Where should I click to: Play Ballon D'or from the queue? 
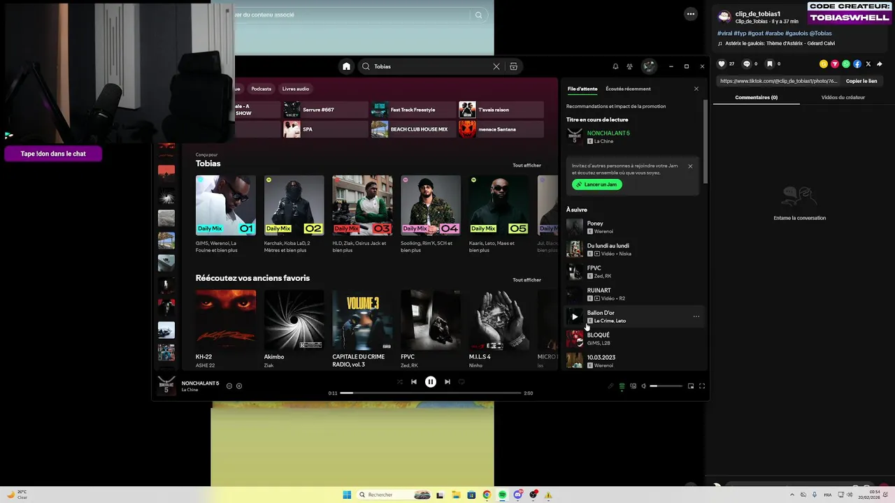(x=575, y=316)
